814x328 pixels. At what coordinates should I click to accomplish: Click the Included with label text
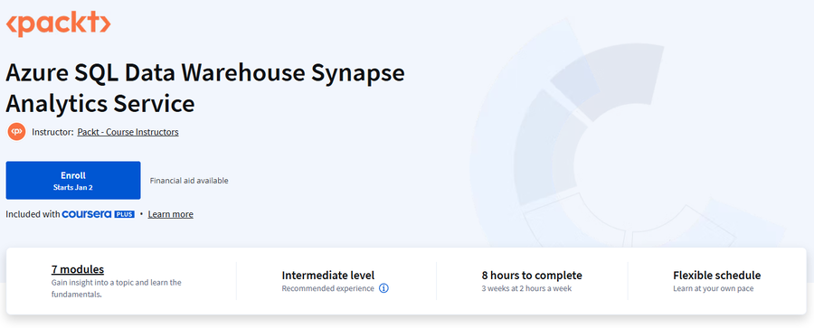[33, 214]
